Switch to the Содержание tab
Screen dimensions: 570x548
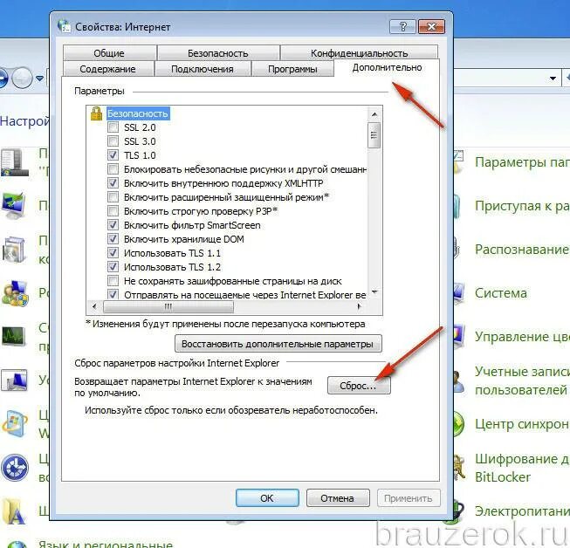click(x=107, y=69)
